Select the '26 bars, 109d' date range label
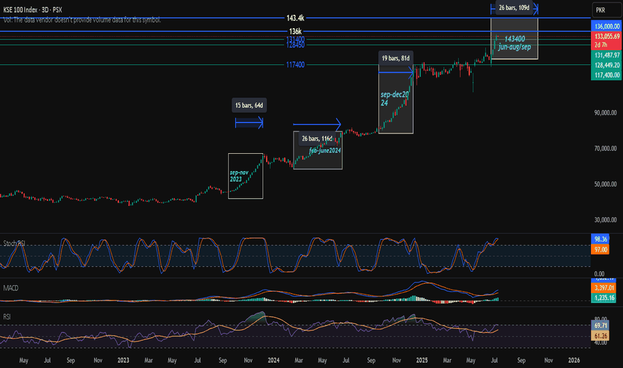 pos(514,7)
